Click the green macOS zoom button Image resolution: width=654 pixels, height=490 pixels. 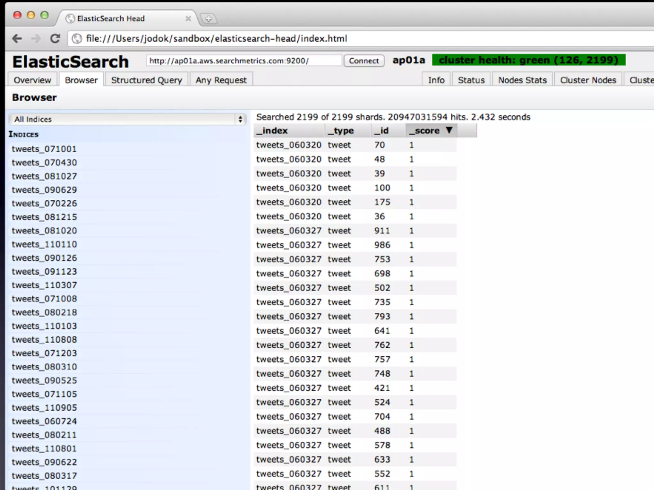coord(45,15)
